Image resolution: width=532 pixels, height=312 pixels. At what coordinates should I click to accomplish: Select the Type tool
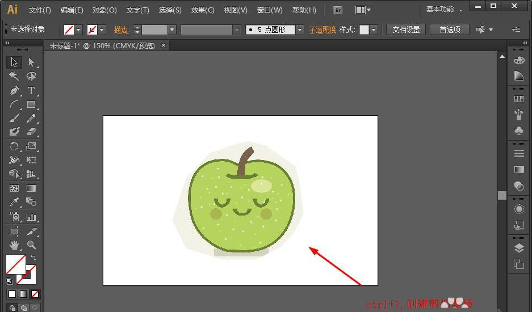coord(31,91)
